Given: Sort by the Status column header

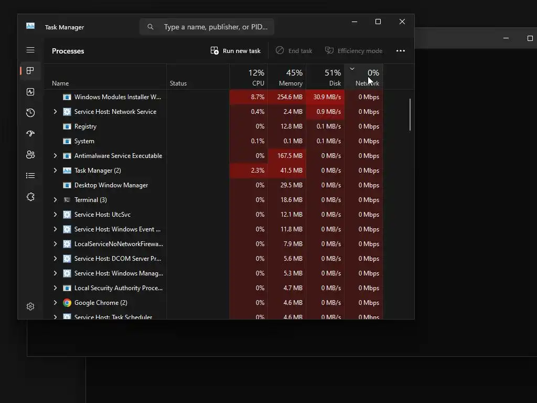Looking at the screenshot, I should 198,77.
